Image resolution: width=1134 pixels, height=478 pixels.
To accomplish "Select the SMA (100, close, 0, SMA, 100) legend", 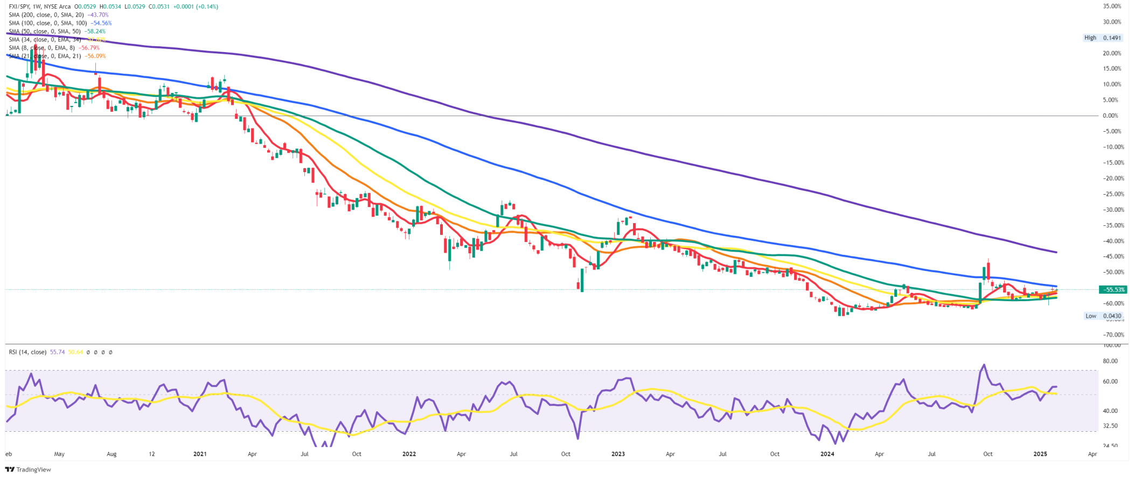I will [48, 23].
